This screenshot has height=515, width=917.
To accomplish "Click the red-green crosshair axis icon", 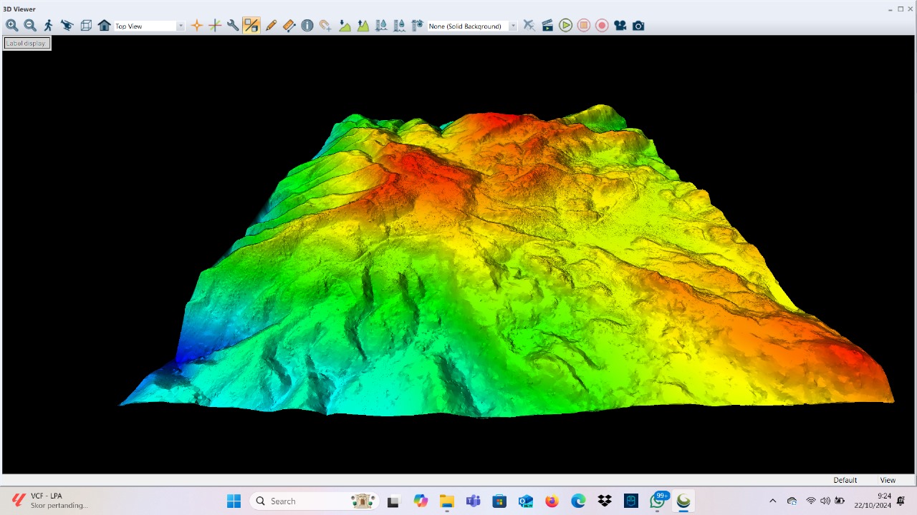I will click(215, 26).
